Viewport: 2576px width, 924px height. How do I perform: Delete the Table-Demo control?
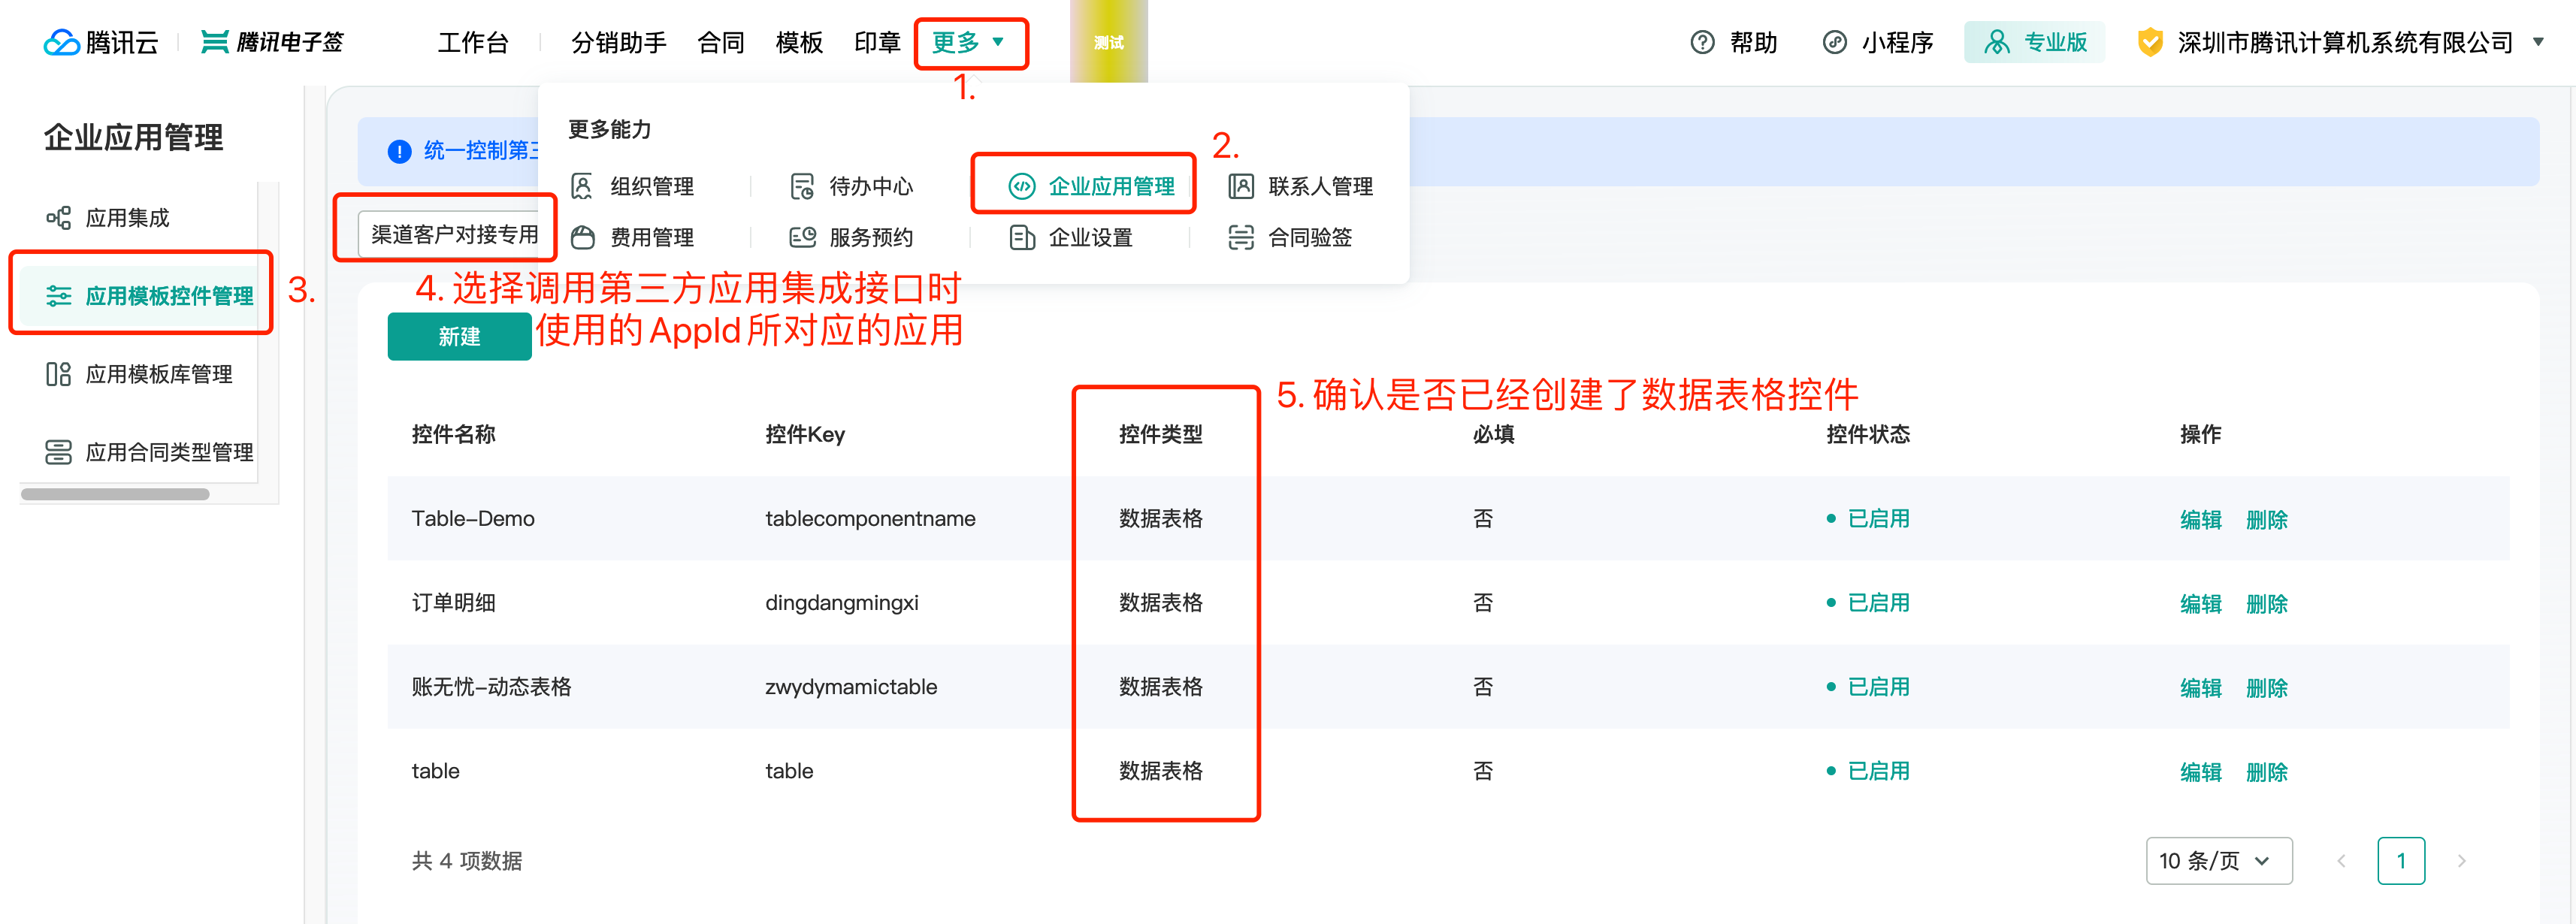point(2266,519)
